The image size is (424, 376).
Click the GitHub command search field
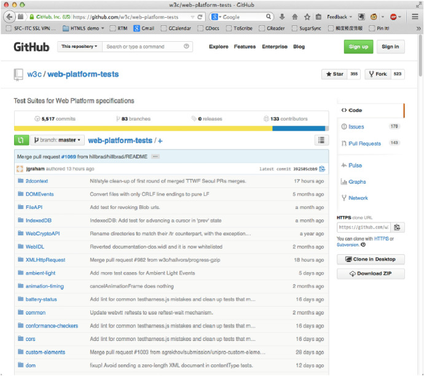(x=143, y=47)
